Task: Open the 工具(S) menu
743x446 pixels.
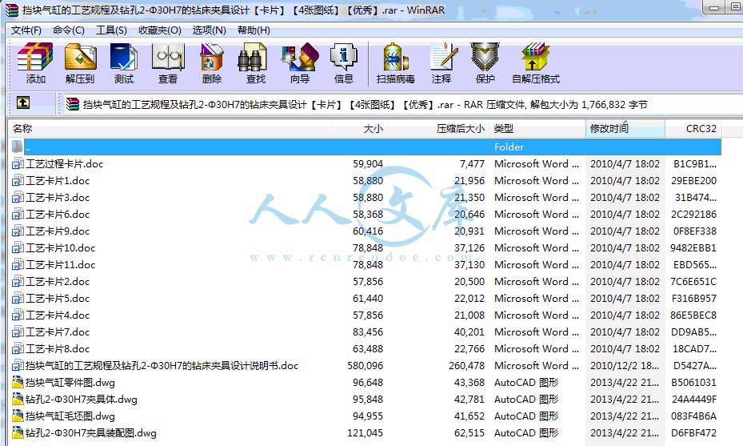Action: coord(111,30)
